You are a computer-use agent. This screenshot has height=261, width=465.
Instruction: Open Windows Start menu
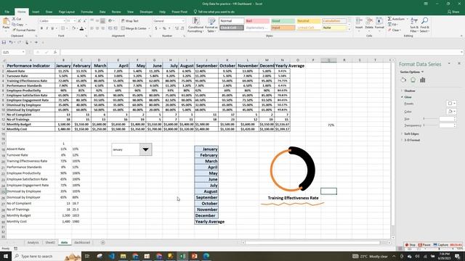point(5,256)
